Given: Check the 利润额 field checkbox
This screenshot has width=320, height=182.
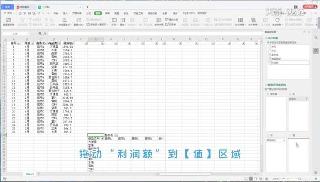Looking at the screenshot, I should pyautogui.click(x=269, y=63).
